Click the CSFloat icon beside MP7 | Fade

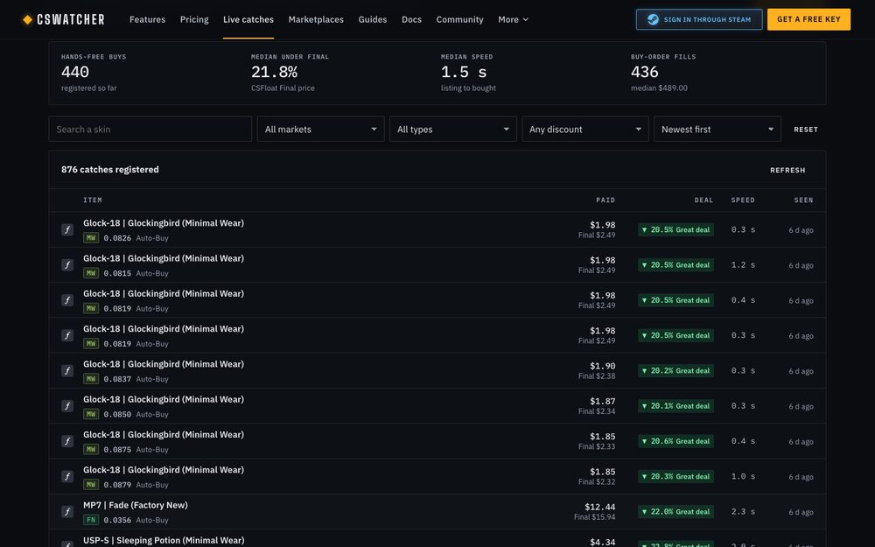[67, 512]
